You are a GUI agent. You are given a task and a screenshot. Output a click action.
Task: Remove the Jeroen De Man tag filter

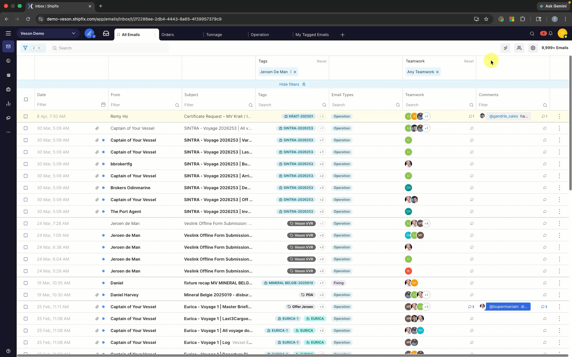click(295, 72)
